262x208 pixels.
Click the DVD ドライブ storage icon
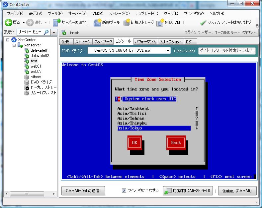(27, 82)
